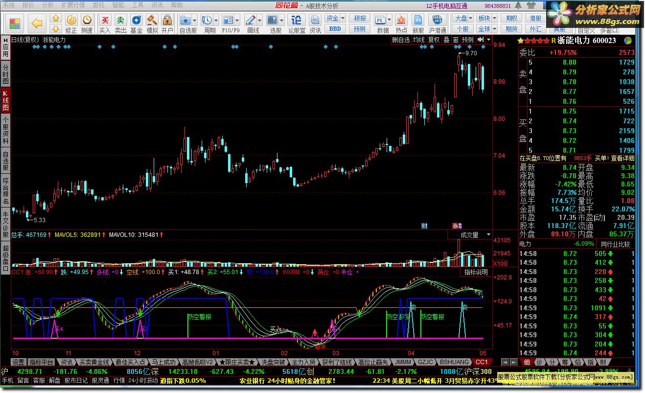Open the 板块 sector dropdown

click(x=486, y=18)
